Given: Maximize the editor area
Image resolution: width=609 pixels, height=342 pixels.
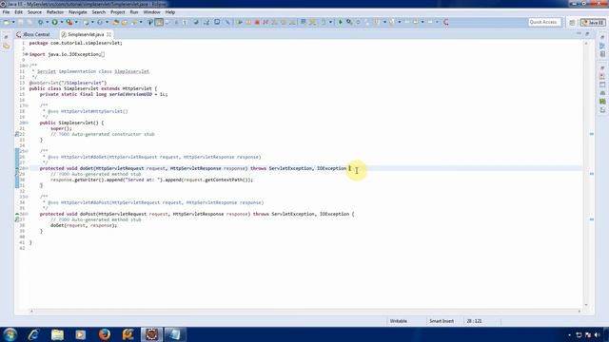Looking at the screenshot, I should [x=587, y=34].
